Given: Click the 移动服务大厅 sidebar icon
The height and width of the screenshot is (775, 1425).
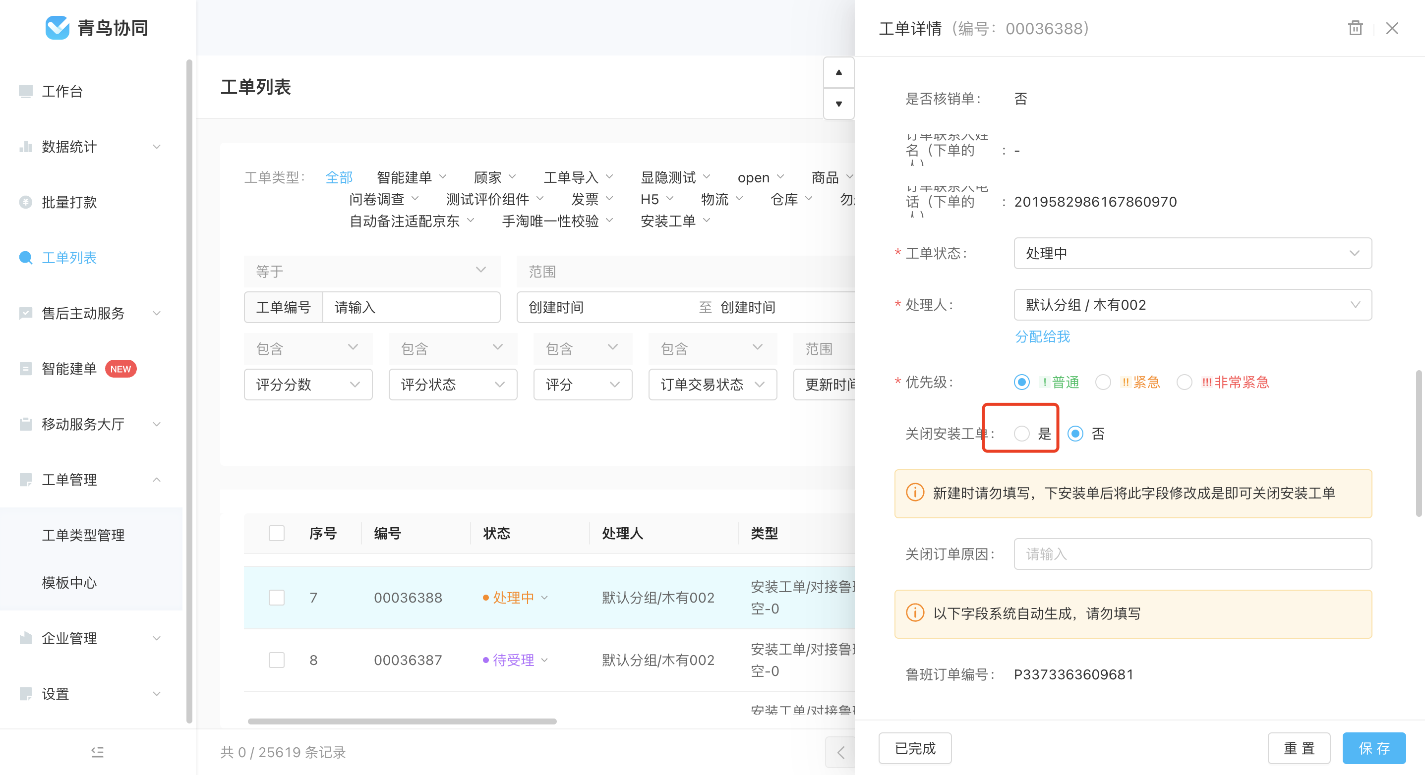Looking at the screenshot, I should [25, 424].
